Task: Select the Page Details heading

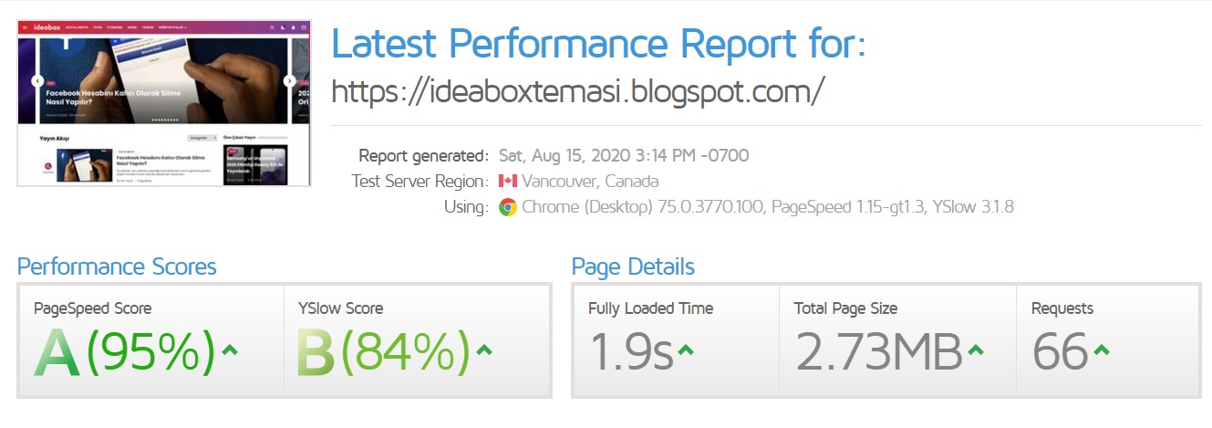Action: point(633,266)
